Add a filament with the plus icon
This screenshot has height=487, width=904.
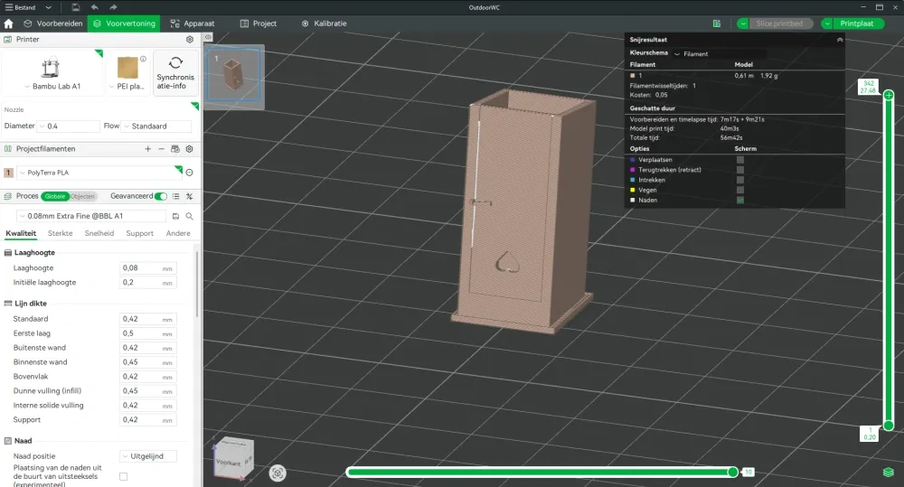coord(148,148)
